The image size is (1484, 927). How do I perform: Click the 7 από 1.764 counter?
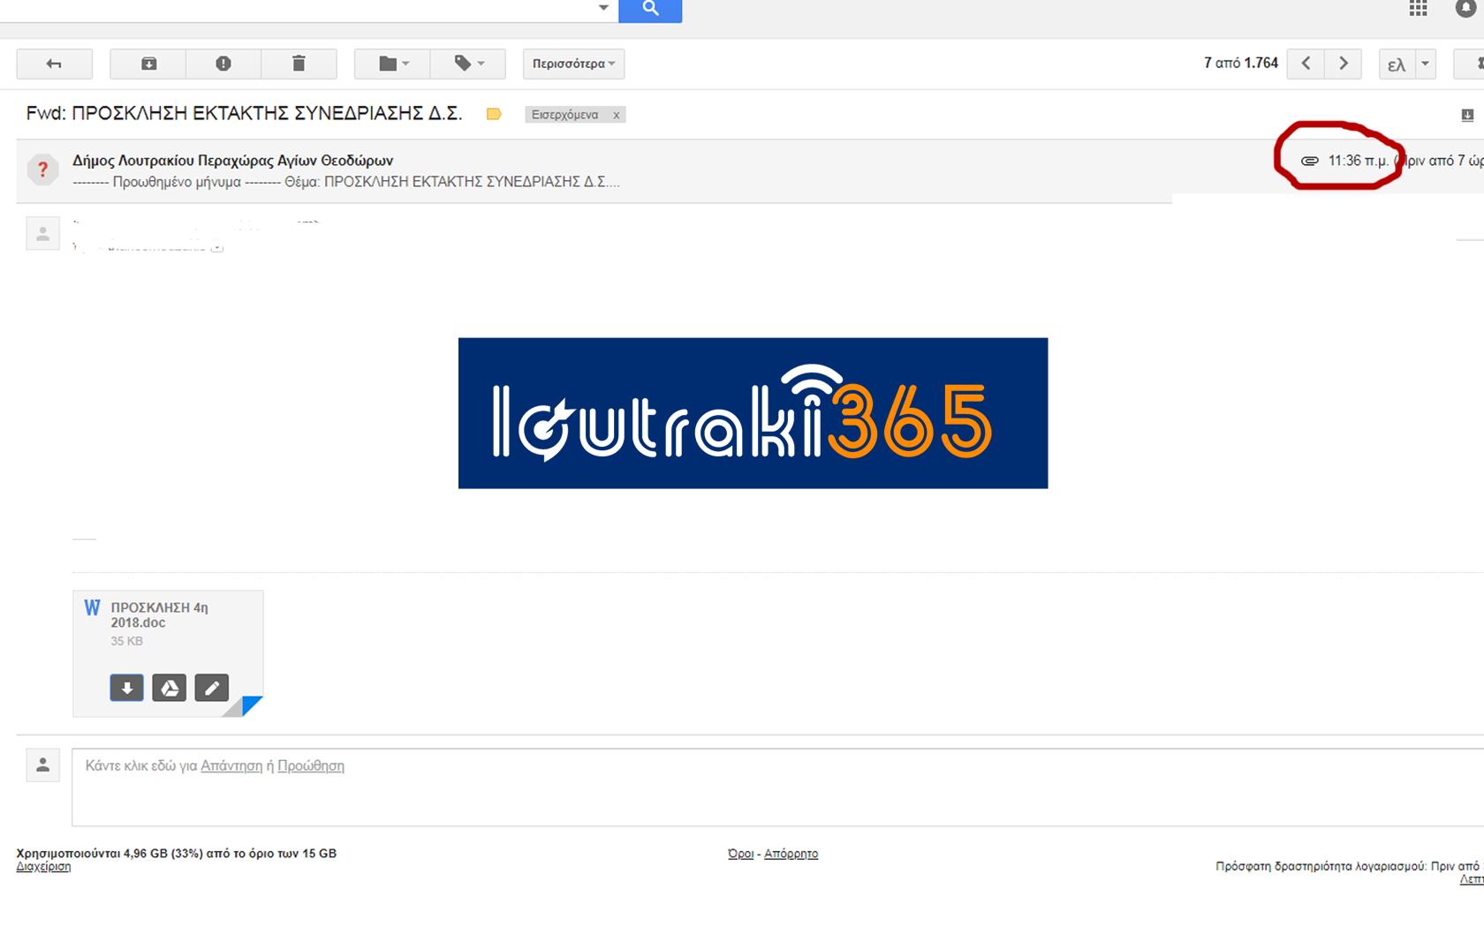point(1240,64)
